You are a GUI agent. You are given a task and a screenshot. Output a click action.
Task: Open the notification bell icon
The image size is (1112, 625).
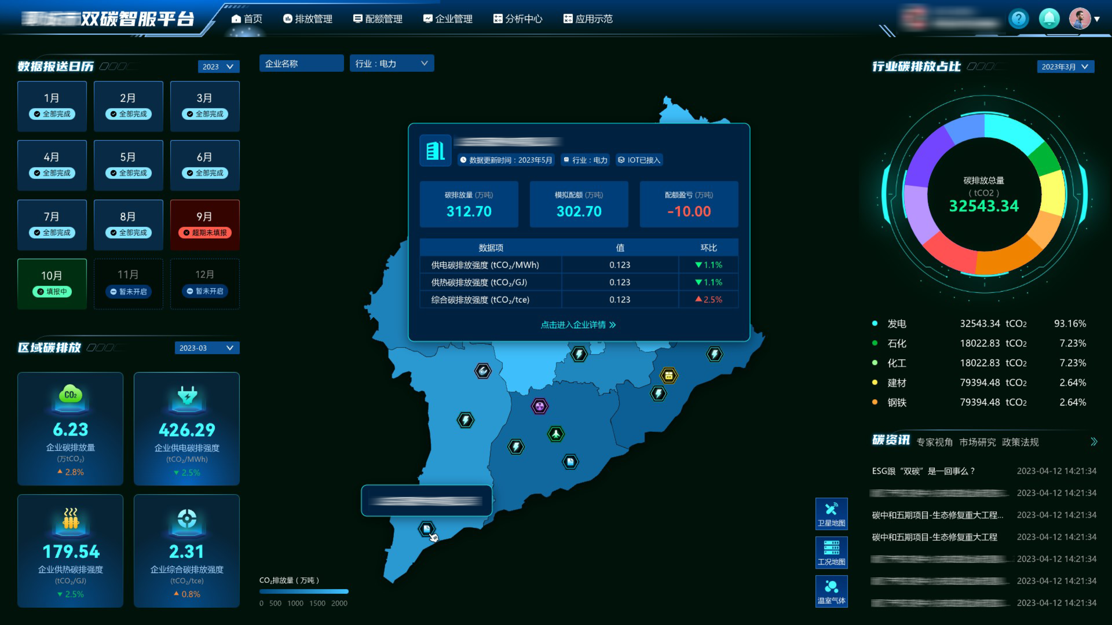click(x=1049, y=19)
